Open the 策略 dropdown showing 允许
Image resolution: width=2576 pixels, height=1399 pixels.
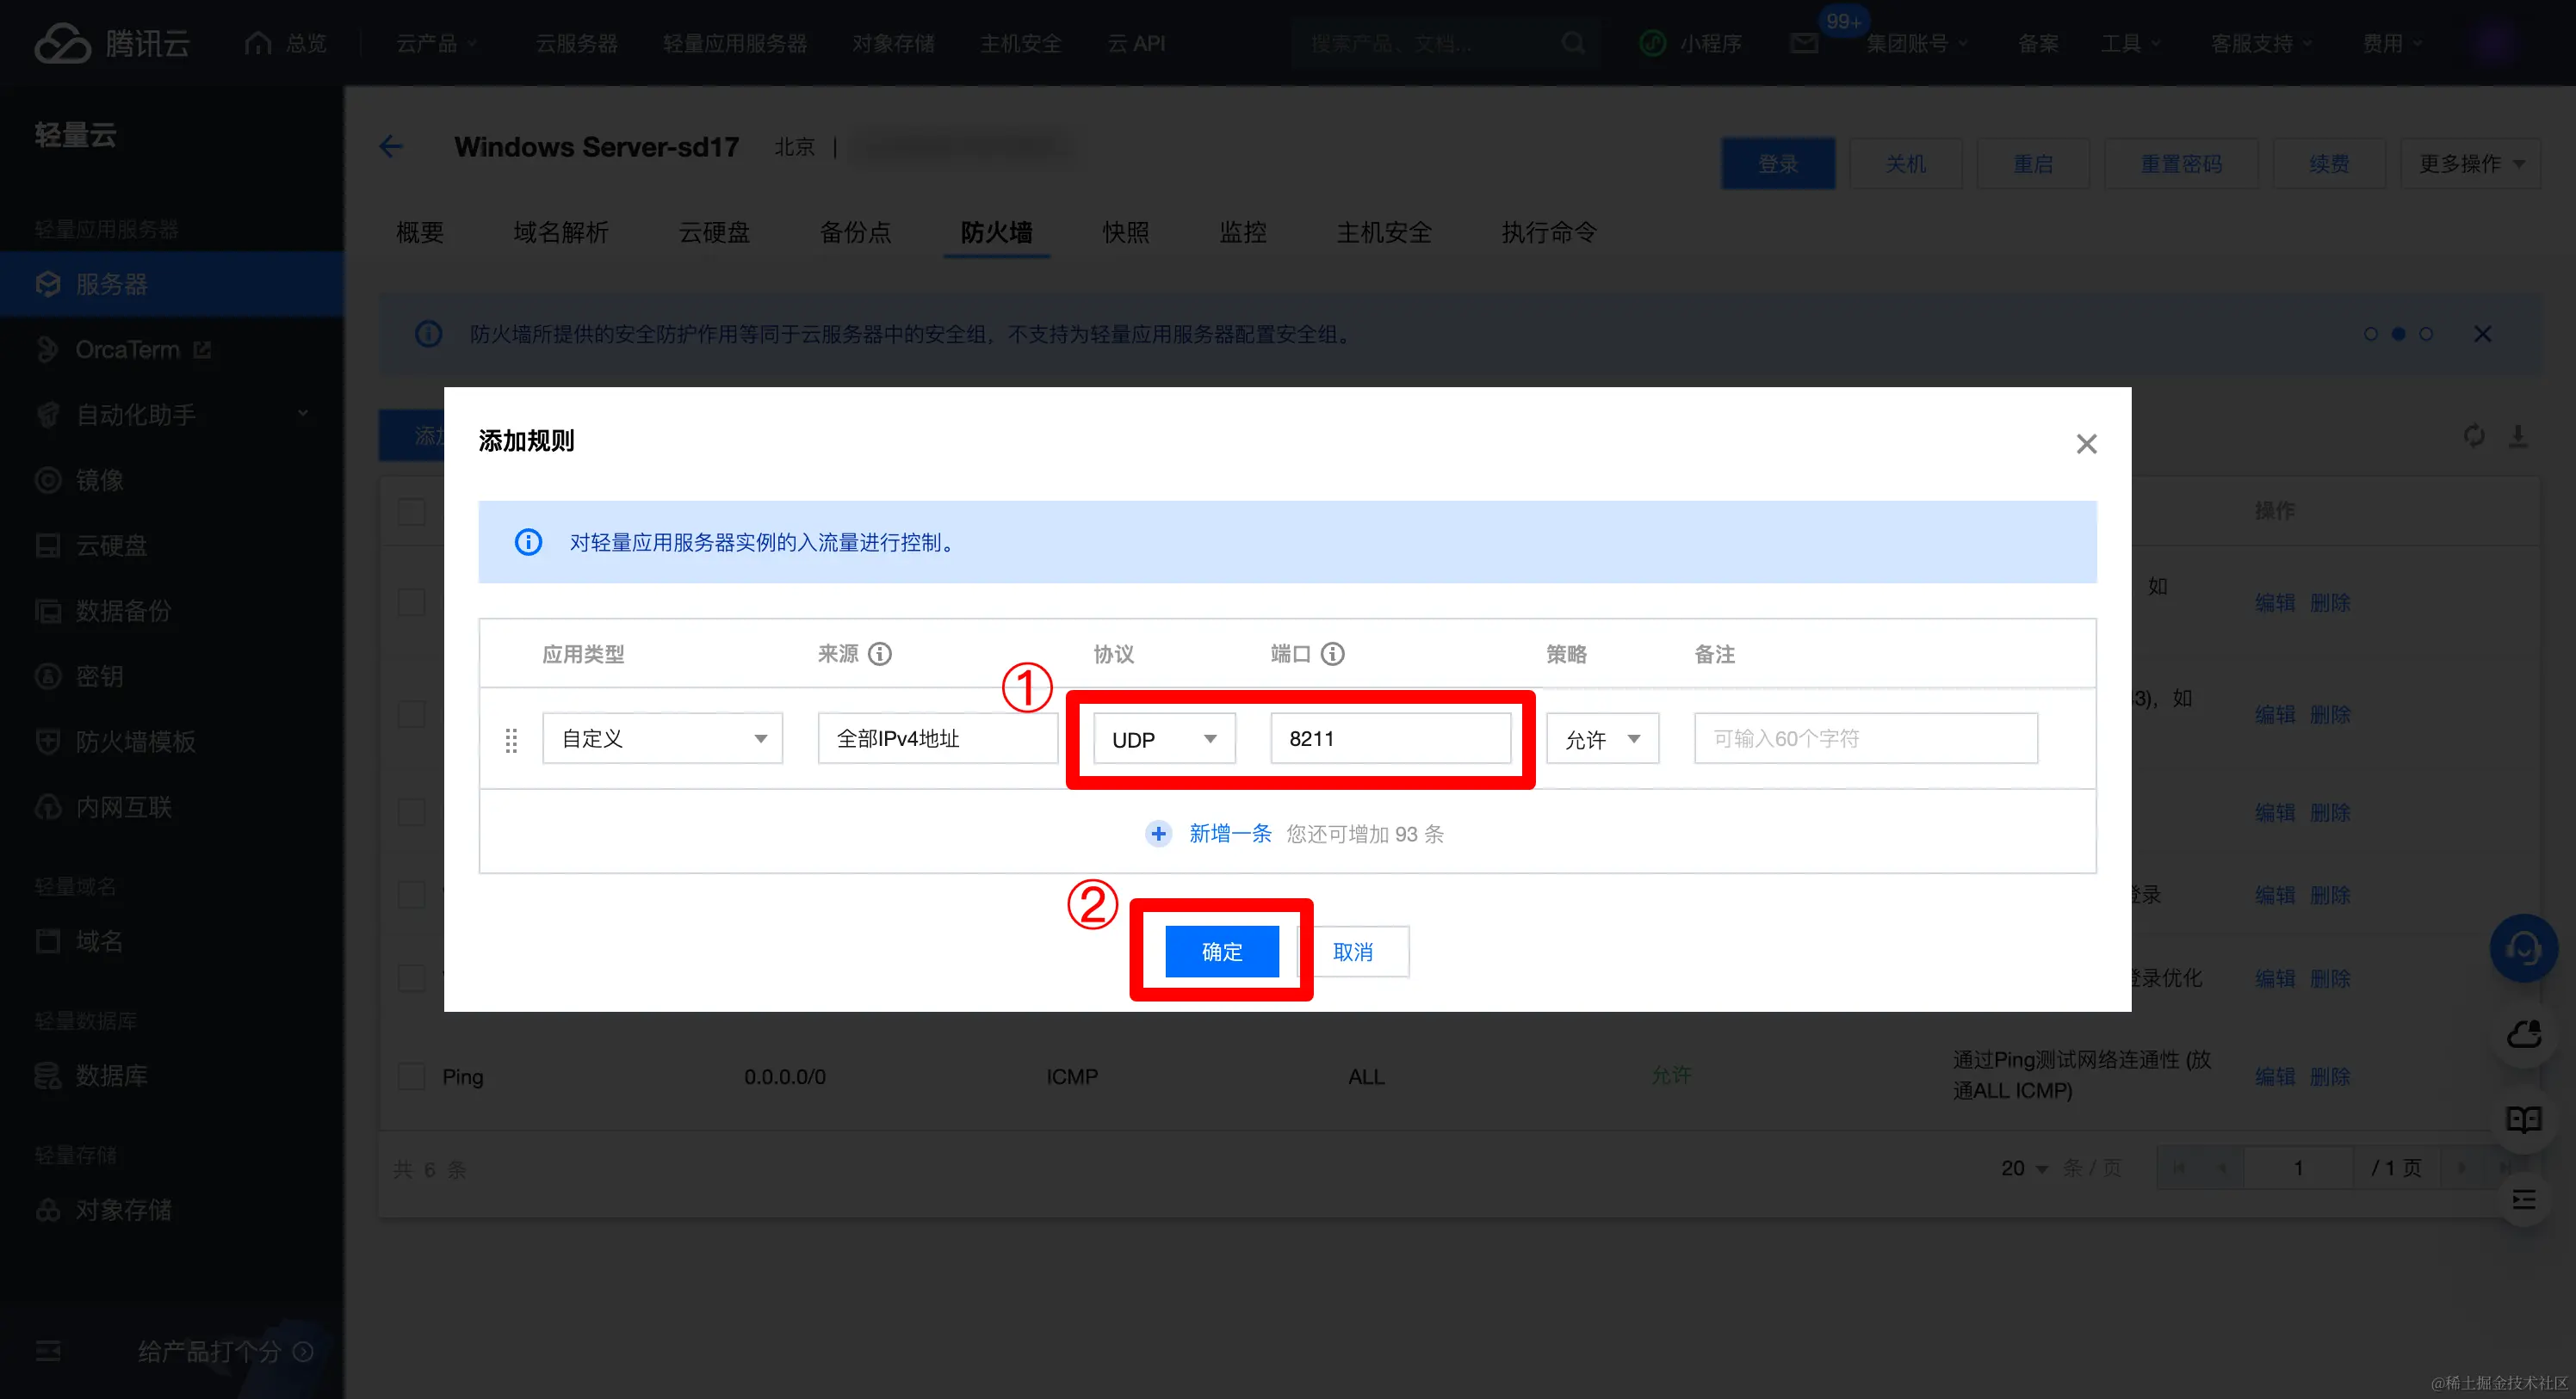1602,738
